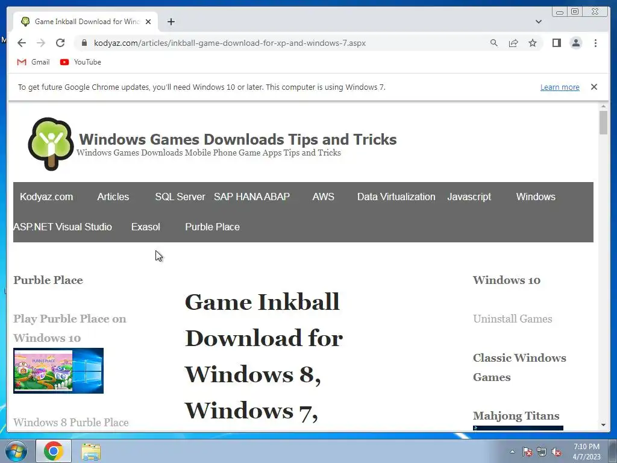Open Windows Games Downloads Tips and Tricks heading
Viewport: 617px width, 463px height.
tap(237, 139)
